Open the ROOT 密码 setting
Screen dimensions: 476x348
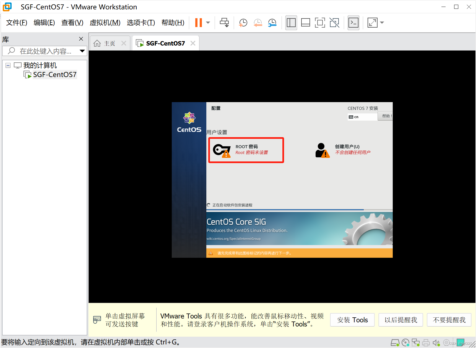click(x=246, y=150)
